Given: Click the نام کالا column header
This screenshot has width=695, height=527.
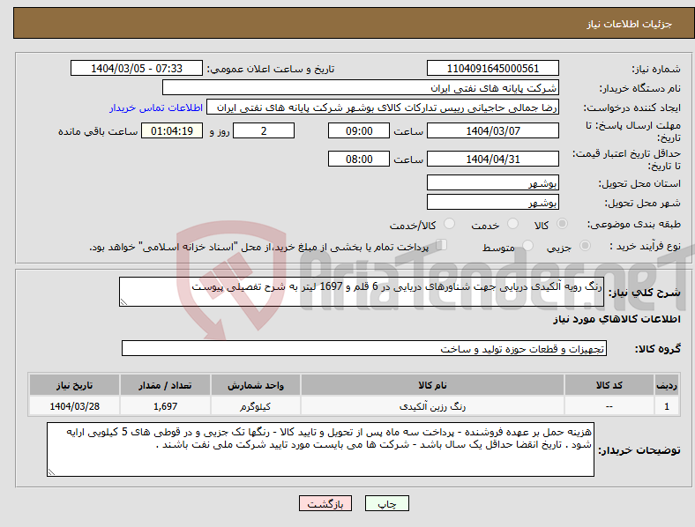Looking at the screenshot, I should click(x=432, y=385).
